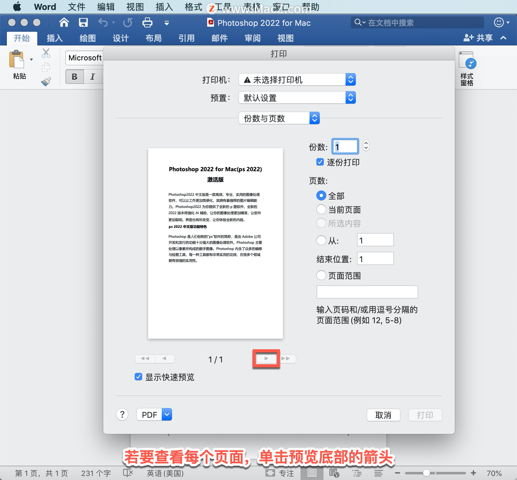Click the PDF button
The height and width of the screenshot is (480, 517).
(149, 414)
